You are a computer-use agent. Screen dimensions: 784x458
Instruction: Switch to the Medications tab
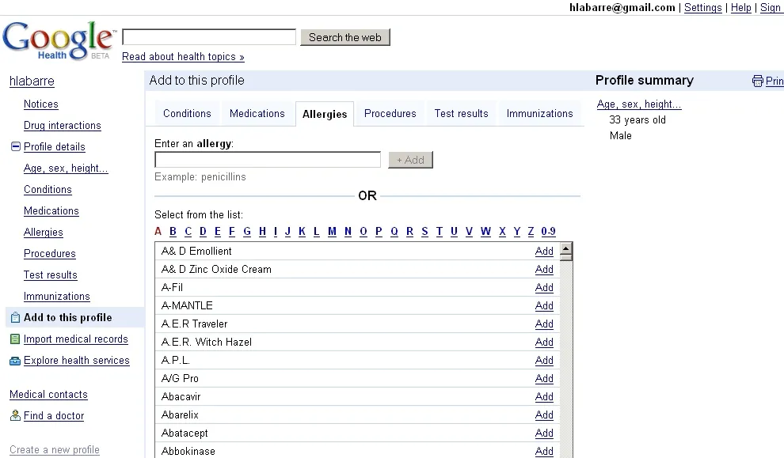257,113
